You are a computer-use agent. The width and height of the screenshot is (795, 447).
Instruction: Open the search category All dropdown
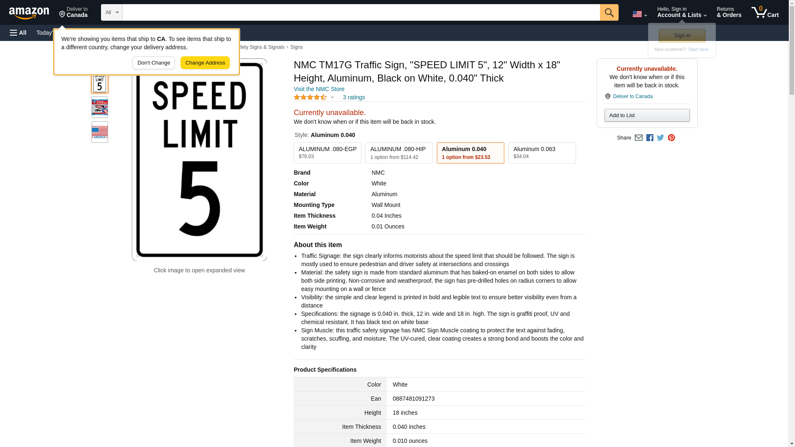click(111, 12)
